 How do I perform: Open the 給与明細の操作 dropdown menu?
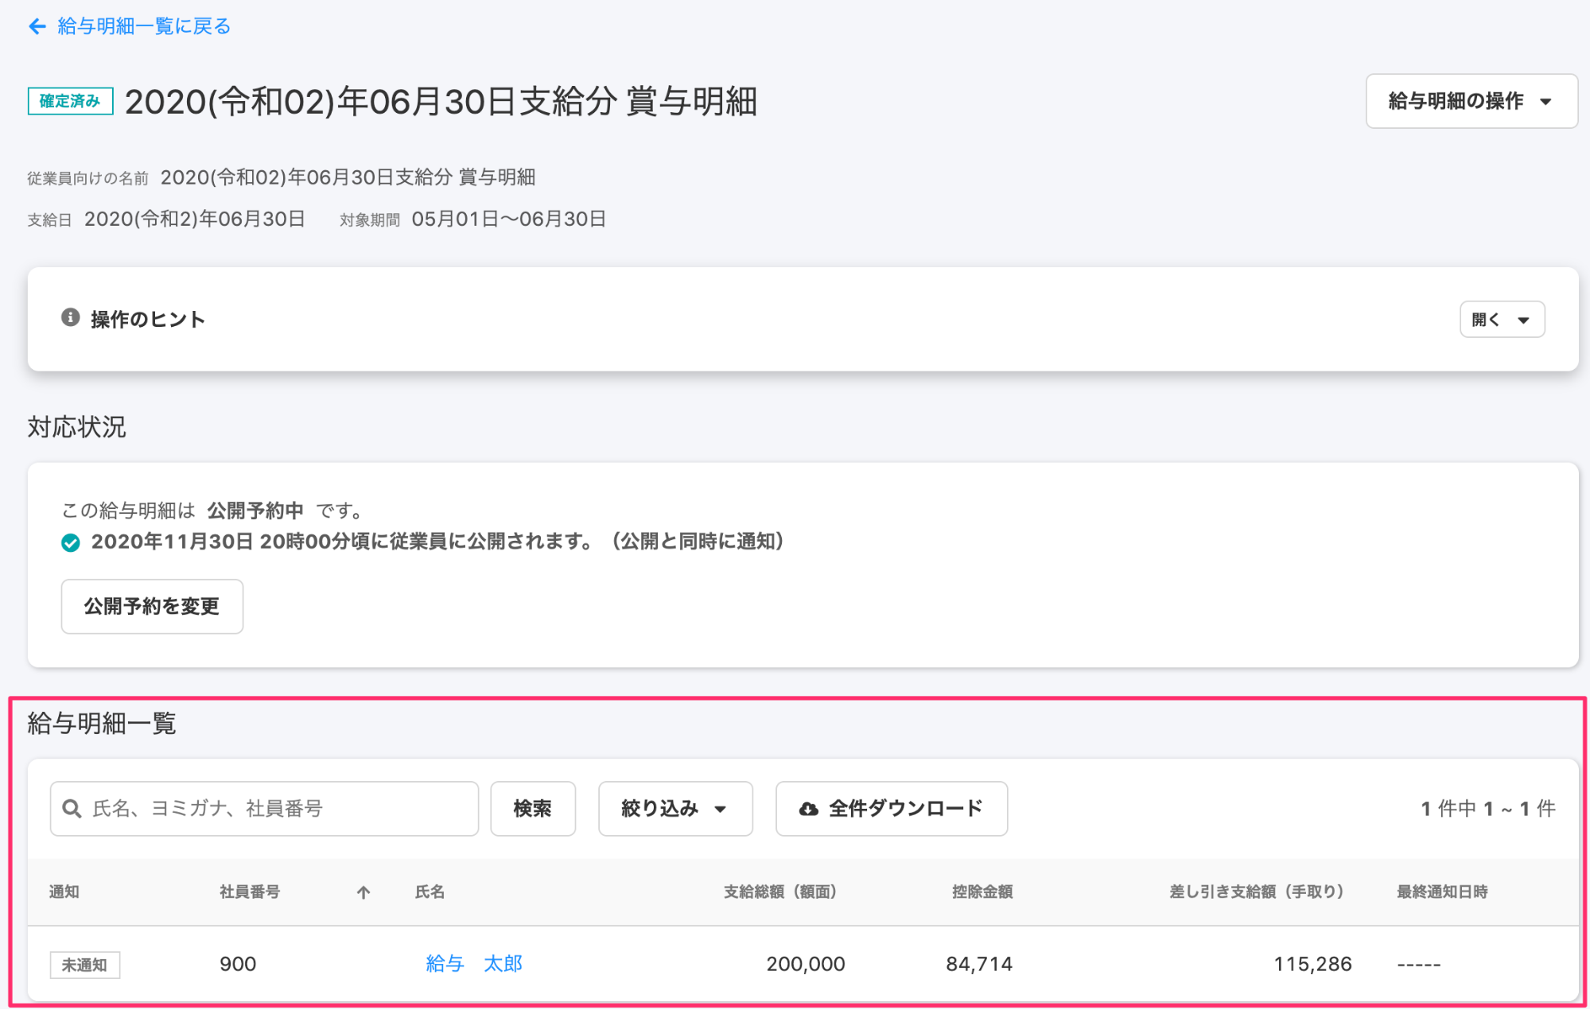(1471, 101)
